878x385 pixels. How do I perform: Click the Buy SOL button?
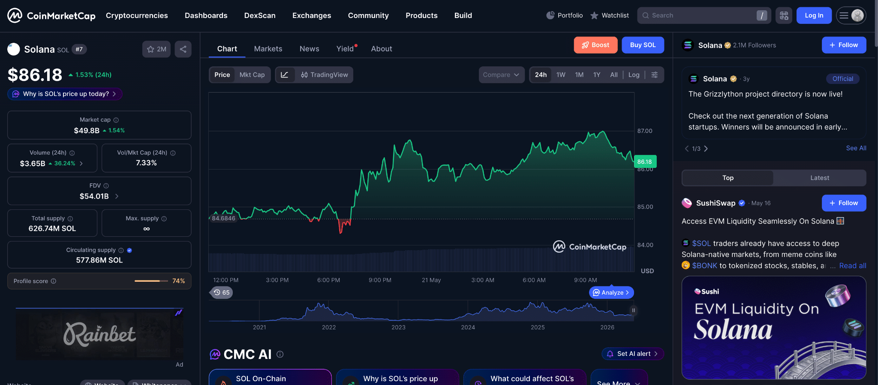pos(643,45)
